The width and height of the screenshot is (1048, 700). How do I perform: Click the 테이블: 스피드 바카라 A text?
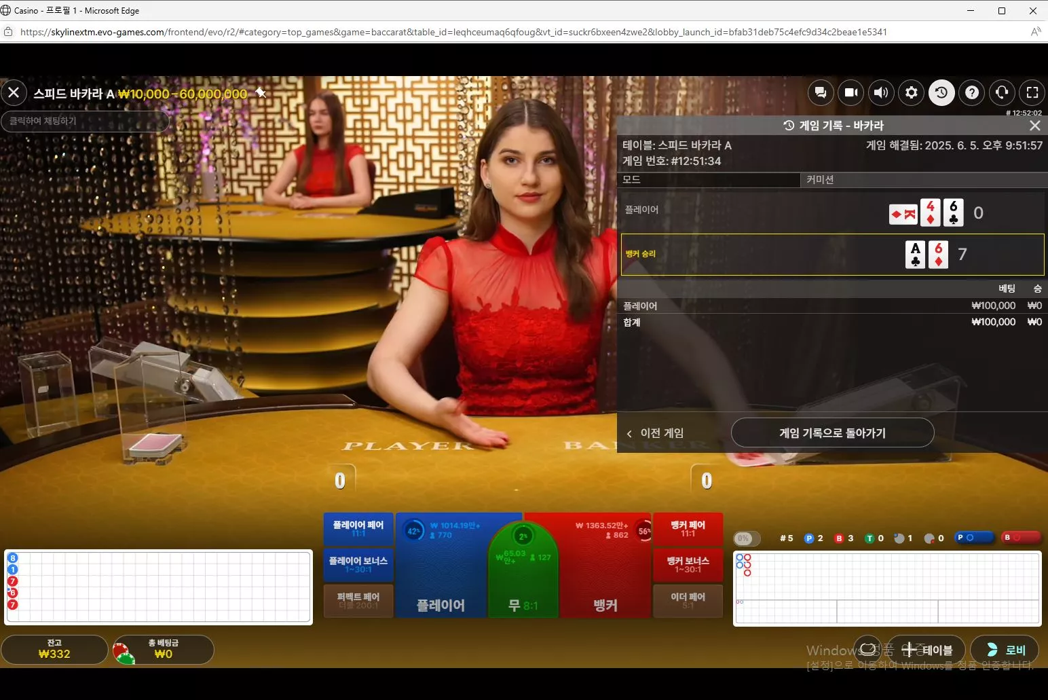(x=677, y=145)
